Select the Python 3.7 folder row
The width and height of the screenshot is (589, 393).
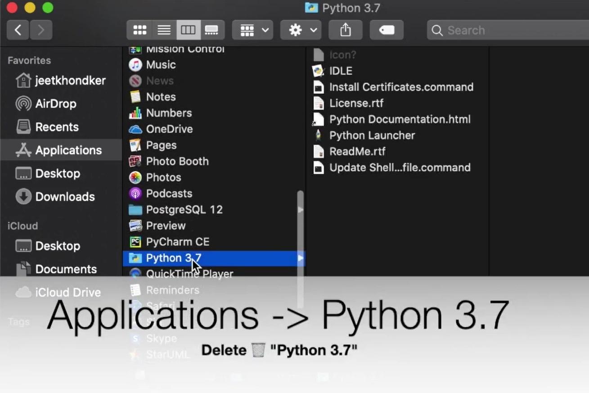(x=214, y=258)
